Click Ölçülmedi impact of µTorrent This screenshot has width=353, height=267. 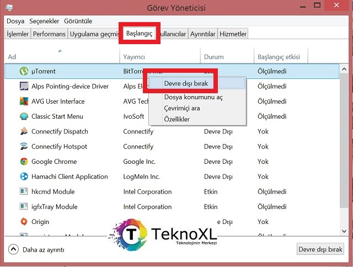pos(272,71)
